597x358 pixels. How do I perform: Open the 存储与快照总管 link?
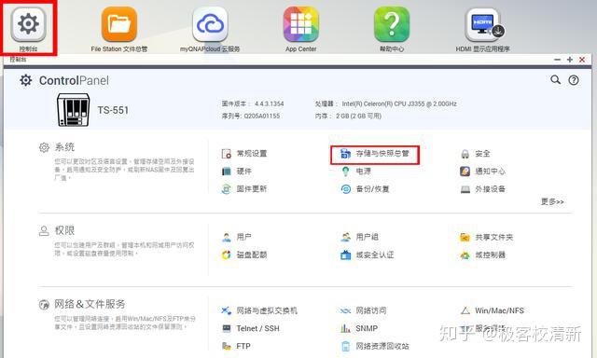[x=382, y=153]
